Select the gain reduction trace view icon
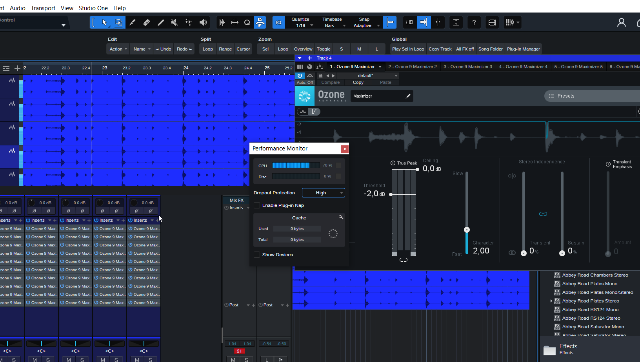640x362 pixels. click(314, 112)
